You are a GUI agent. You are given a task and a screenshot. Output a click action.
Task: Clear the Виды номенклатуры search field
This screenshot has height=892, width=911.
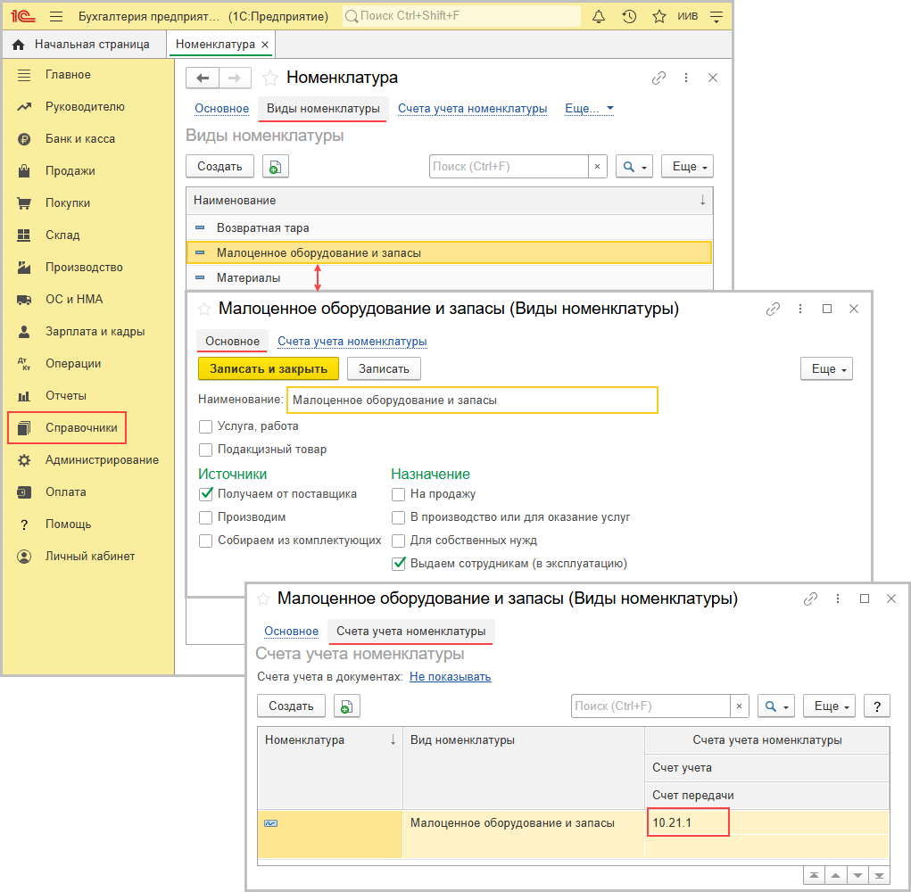[597, 167]
